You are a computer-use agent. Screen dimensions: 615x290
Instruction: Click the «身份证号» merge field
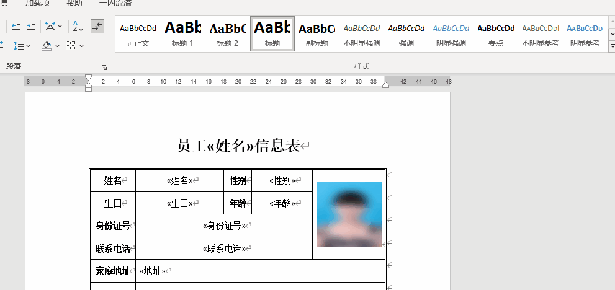[x=225, y=226]
